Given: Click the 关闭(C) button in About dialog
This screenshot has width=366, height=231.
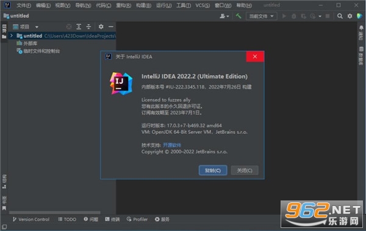Looking at the screenshot, I should click(x=245, y=170).
